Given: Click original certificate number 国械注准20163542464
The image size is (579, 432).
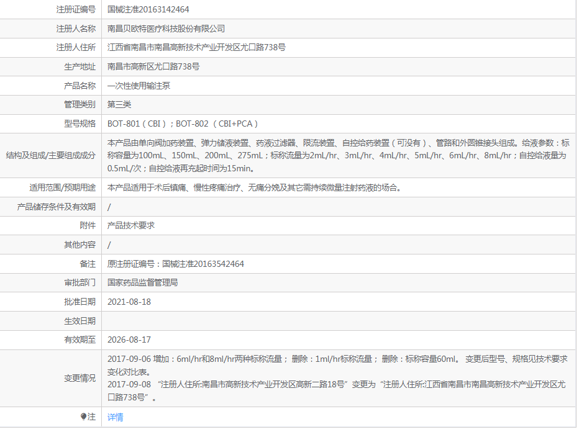Looking at the screenshot, I should (203, 264).
